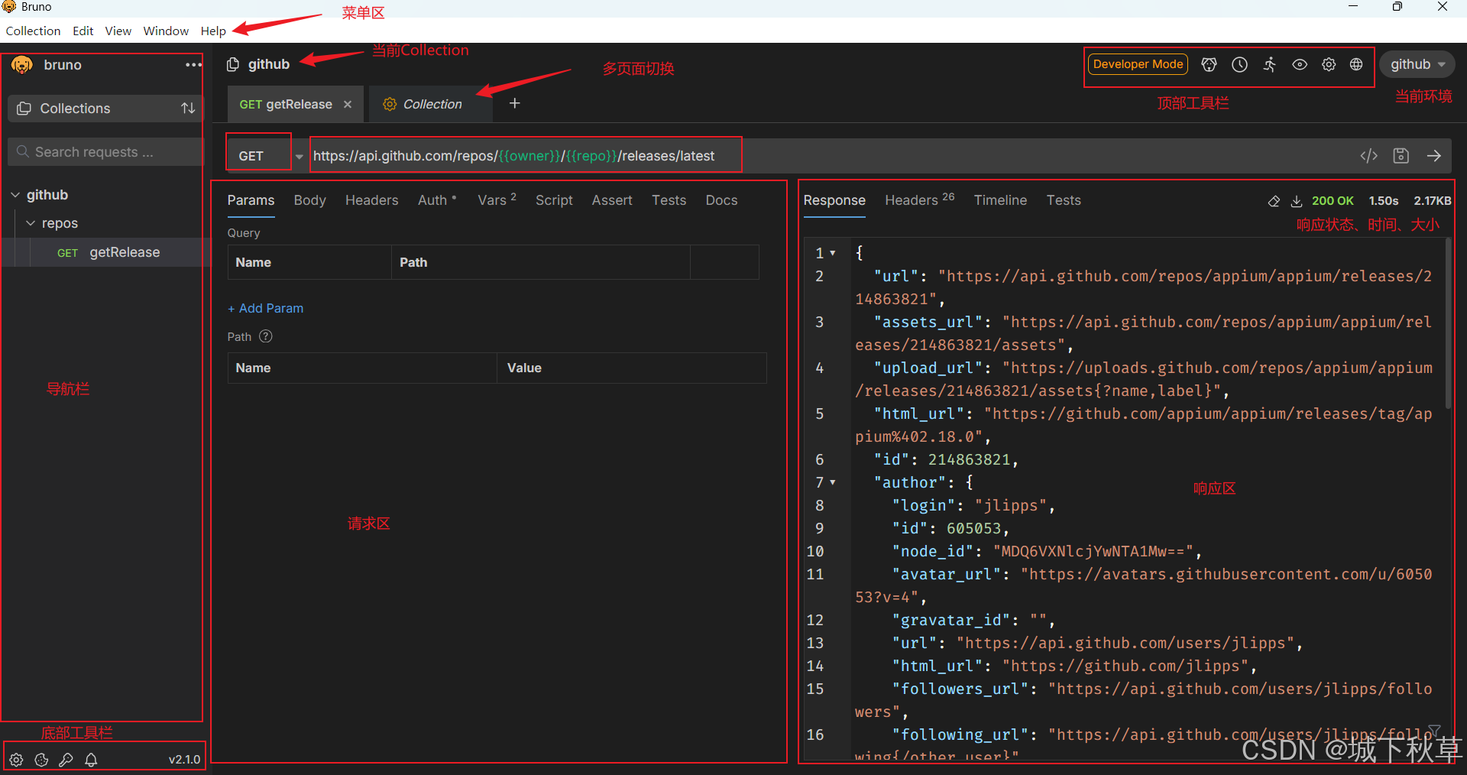Open the cookies icon in bottom toolbar

pos(42,760)
